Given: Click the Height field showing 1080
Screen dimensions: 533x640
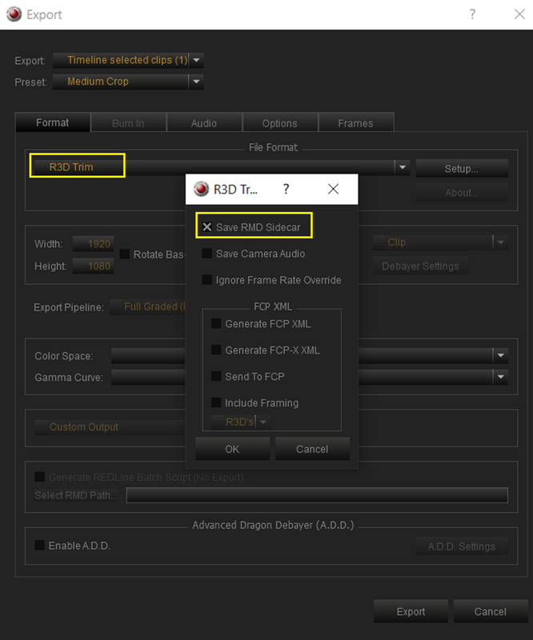Looking at the screenshot, I should pyautogui.click(x=93, y=266).
